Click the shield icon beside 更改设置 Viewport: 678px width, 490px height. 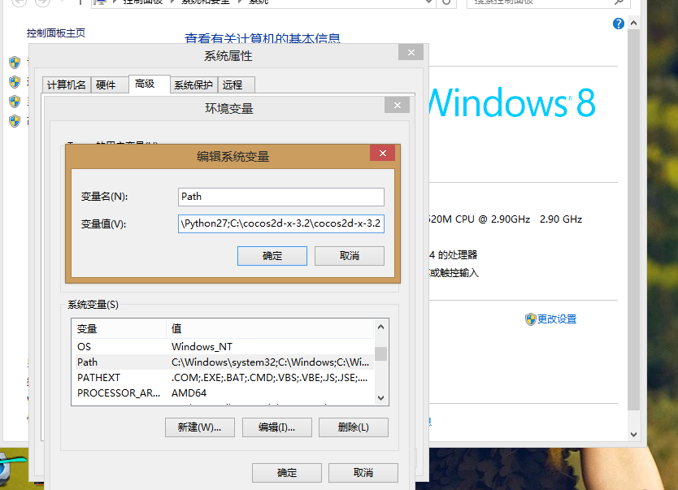tap(531, 319)
